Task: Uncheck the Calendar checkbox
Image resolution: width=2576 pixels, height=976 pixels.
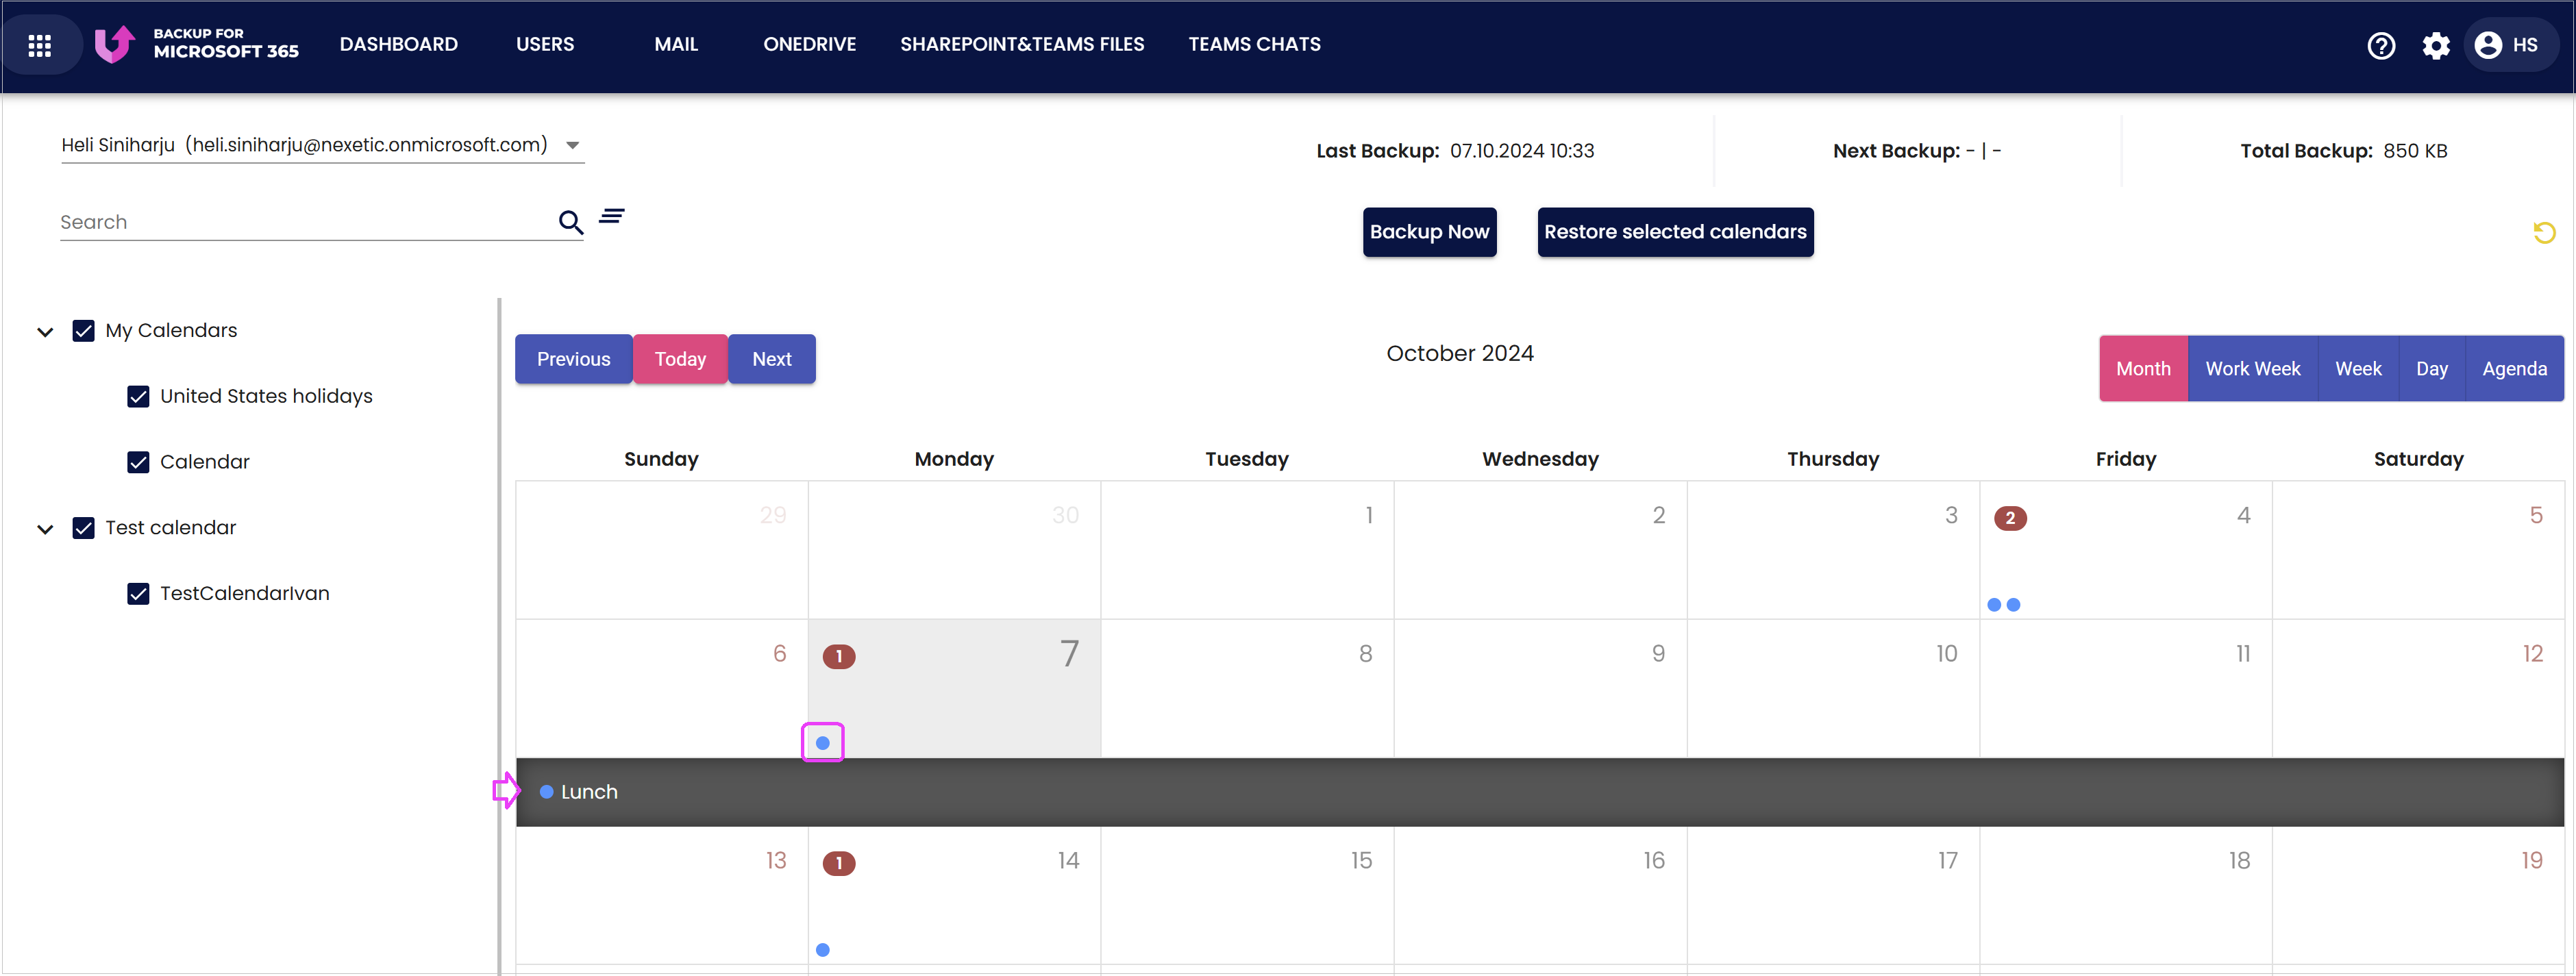Action: 139,462
